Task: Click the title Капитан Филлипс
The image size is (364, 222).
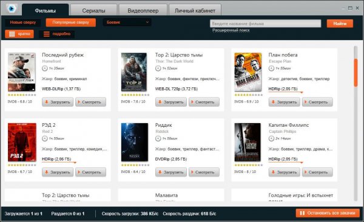Action: click(x=289, y=125)
